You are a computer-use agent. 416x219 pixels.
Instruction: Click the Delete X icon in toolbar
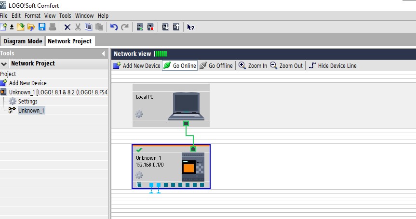[67, 27]
